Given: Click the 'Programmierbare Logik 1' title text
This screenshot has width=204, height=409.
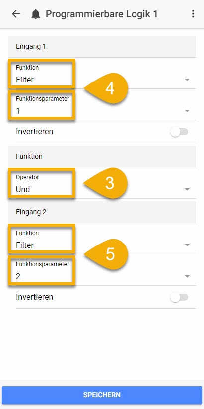Looking at the screenshot, I should [x=102, y=14].
